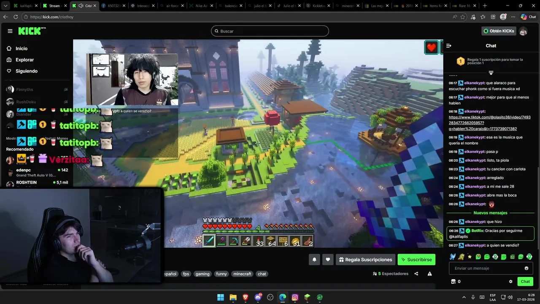Open Instagram from taskbar

295,297
